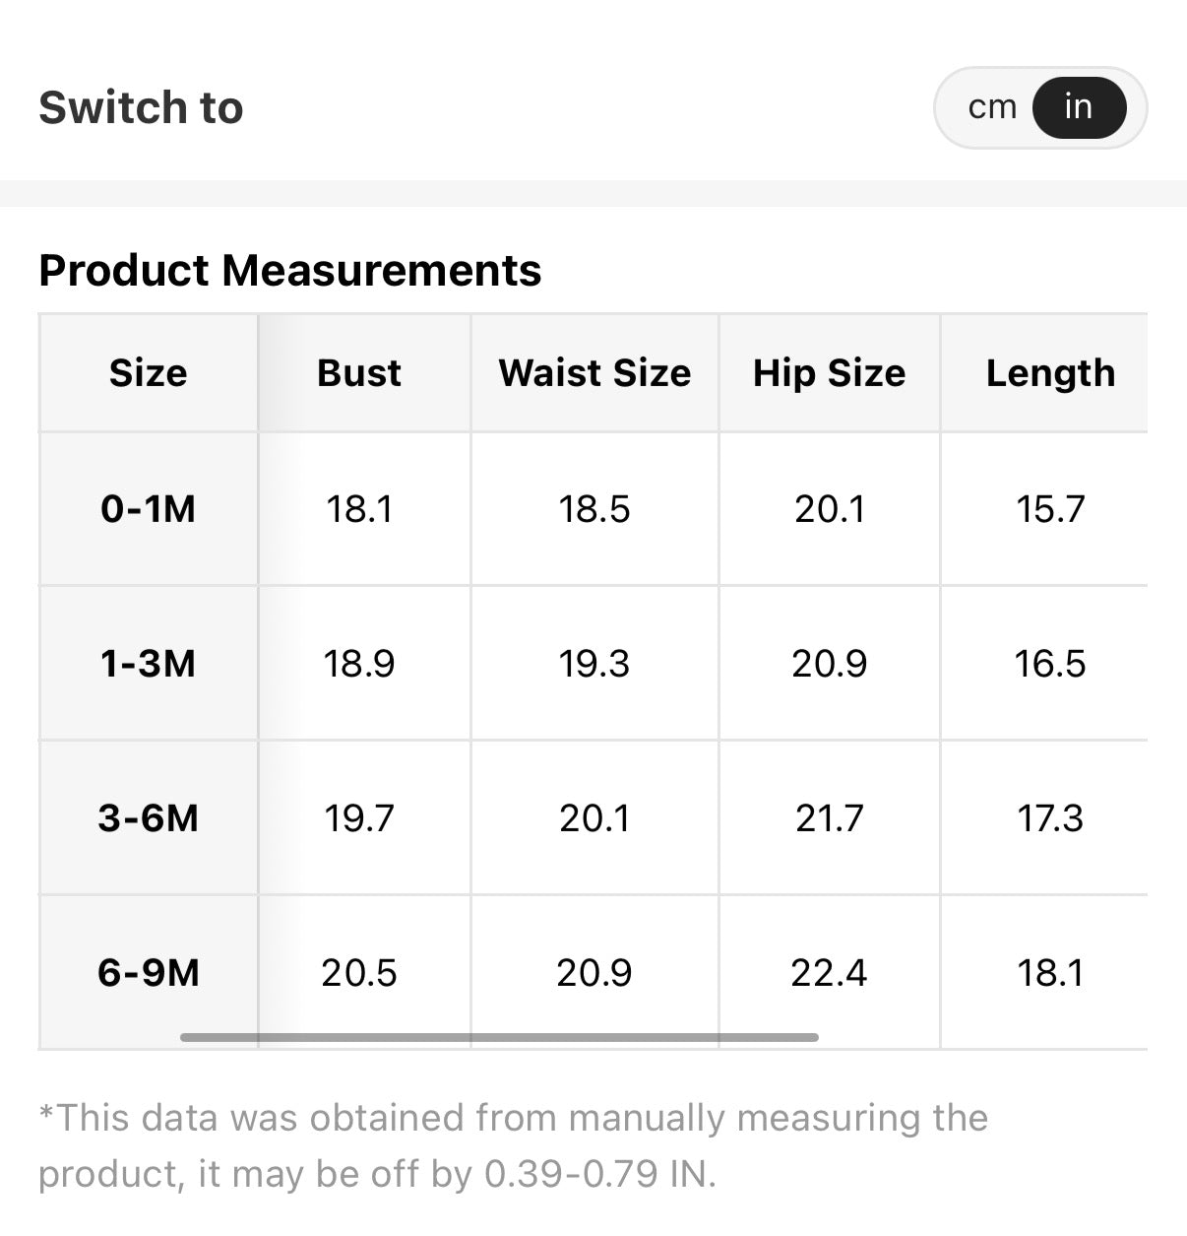This screenshot has width=1187, height=1236.
Task: Select the 3-6M size row label
Action: pyautogui.click(x=148, y=818)
